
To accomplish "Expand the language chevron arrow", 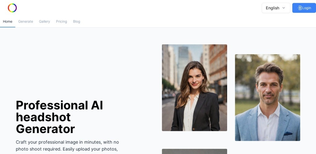I will coord(284,8).
